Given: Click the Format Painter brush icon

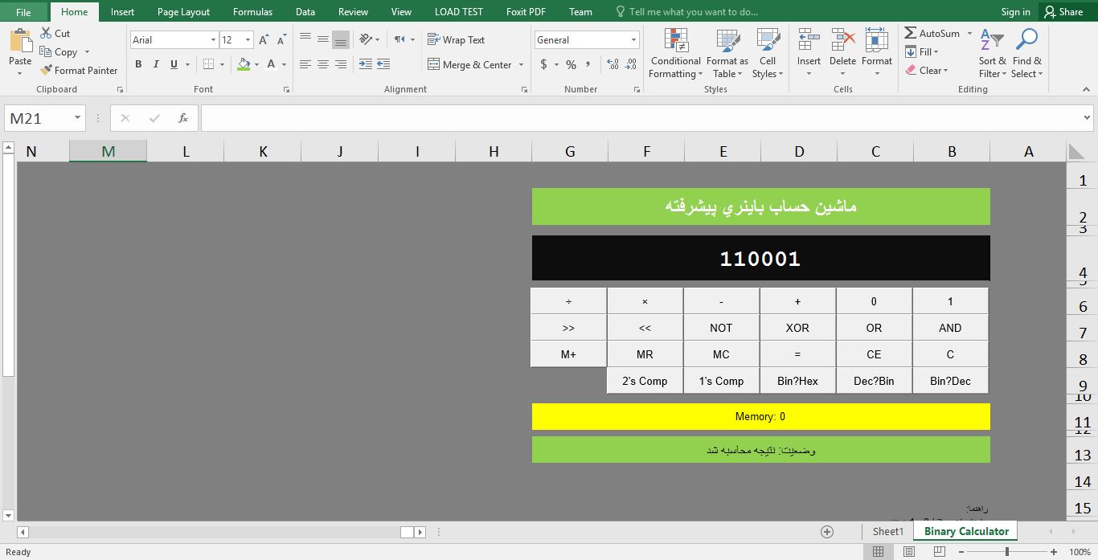Looking at the screenshot, I should pyautogui.click(x=47, y=71).
